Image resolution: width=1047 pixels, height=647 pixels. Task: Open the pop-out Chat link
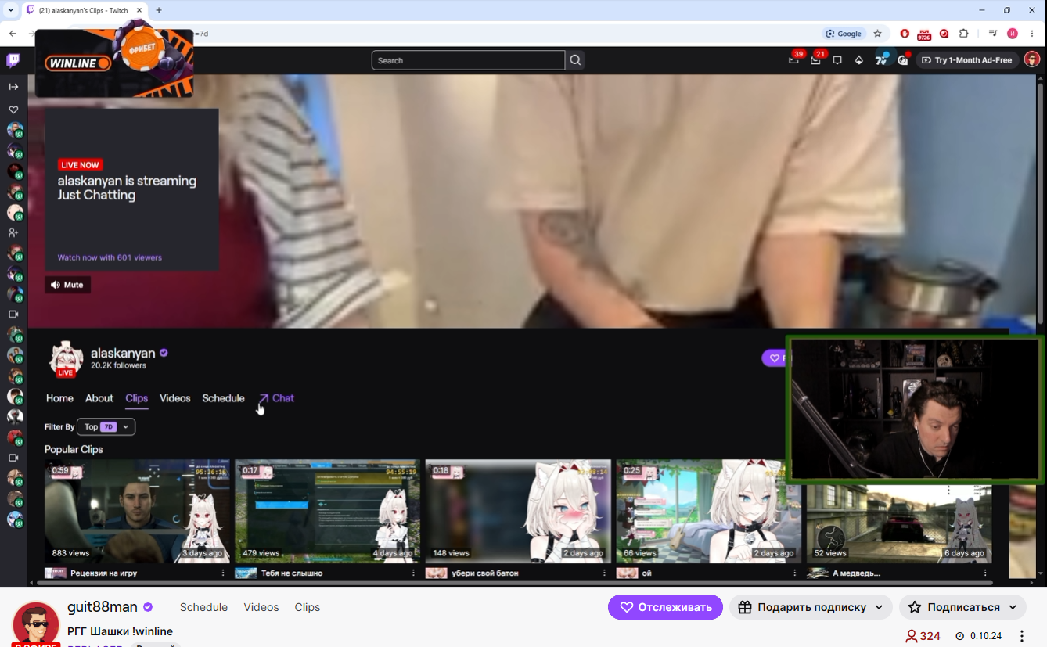pos(276,398)
